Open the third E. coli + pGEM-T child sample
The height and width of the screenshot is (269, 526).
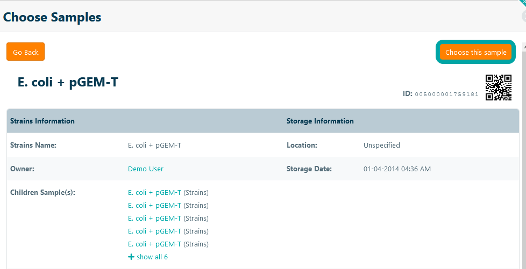pos(154,219)
